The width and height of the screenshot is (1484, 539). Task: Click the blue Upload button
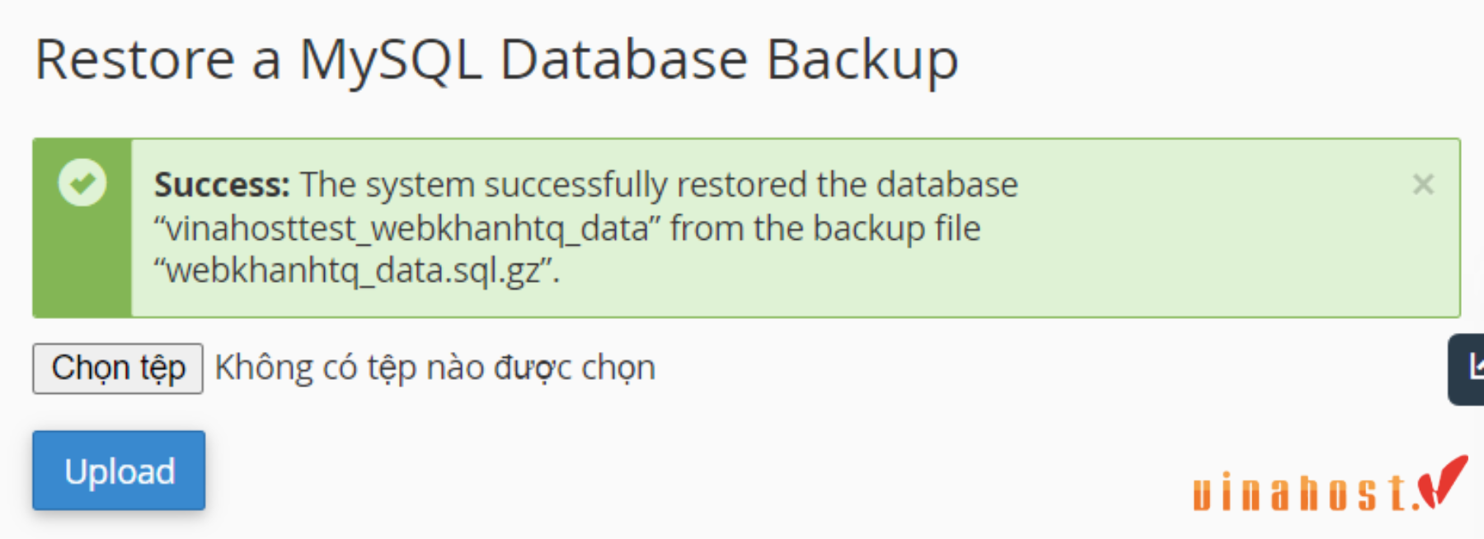click(119, 471)
